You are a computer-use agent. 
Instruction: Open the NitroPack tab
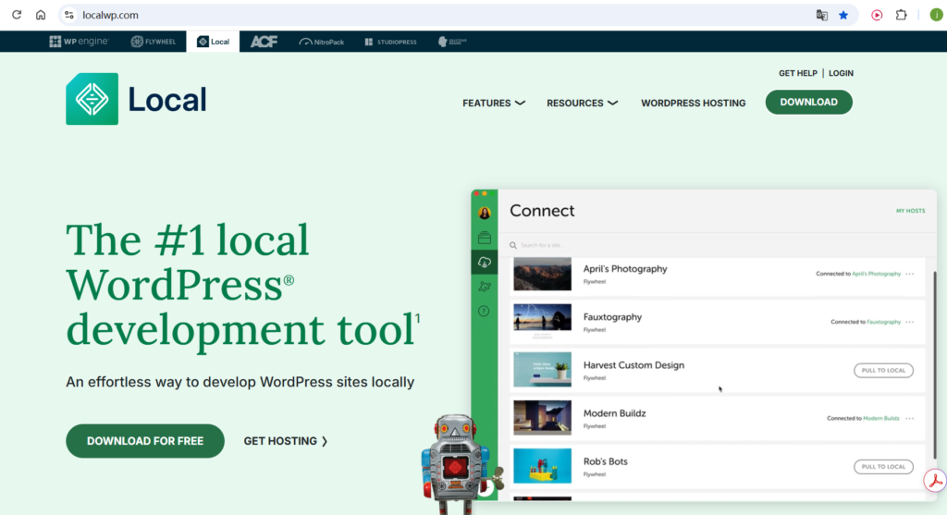point(321,42)
